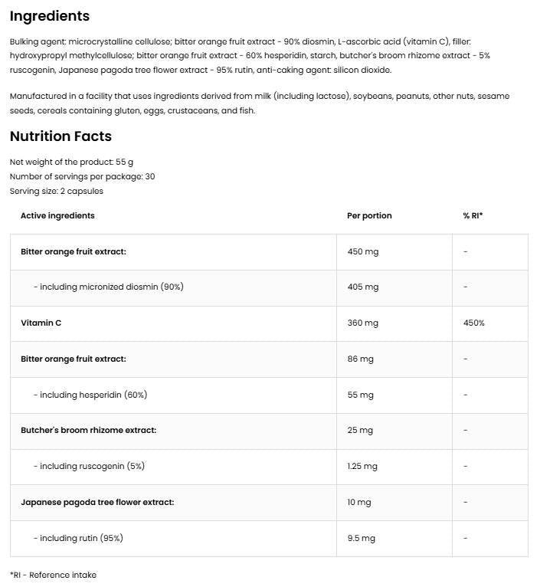Select the 1.25 mg ruscogenin amount
This screenshot has width=540, height=587.
tap(362, 466)
